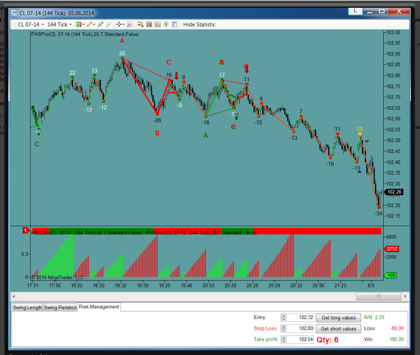The image size is (420, 355).
Task: Click the zoom in magnifier icon
Action: 101,24
